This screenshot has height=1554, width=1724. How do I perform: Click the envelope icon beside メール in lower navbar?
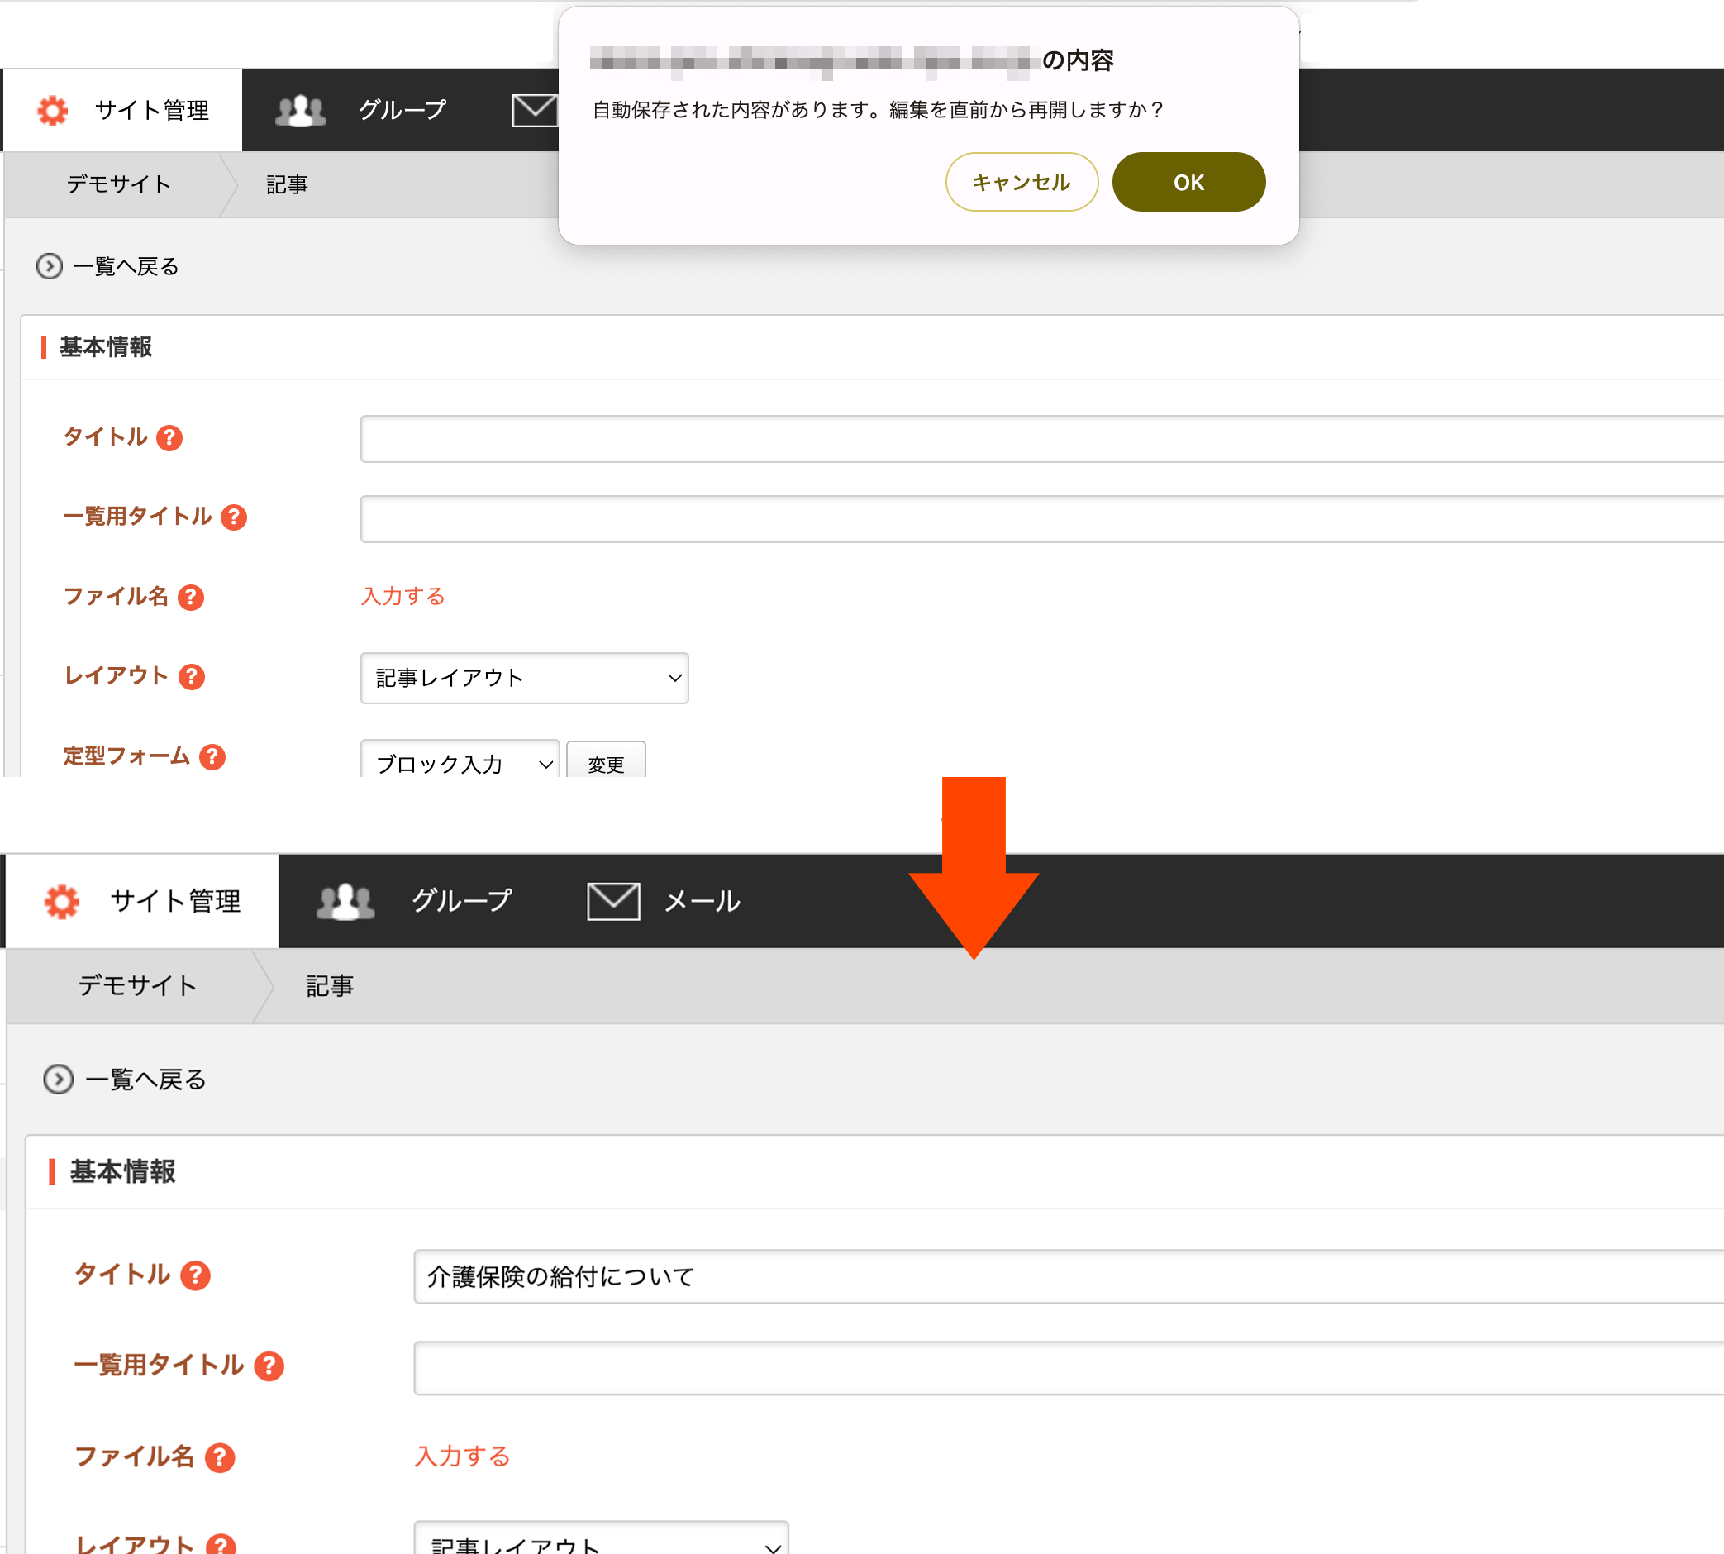click(x=614, y=902)
